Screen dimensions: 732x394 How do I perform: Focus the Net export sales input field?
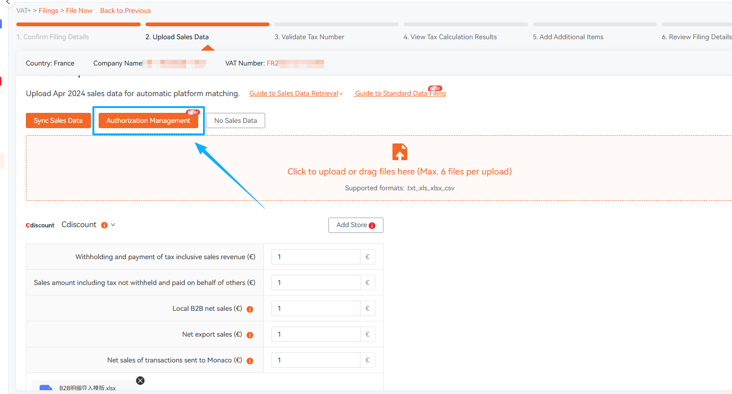pos(316,334)
